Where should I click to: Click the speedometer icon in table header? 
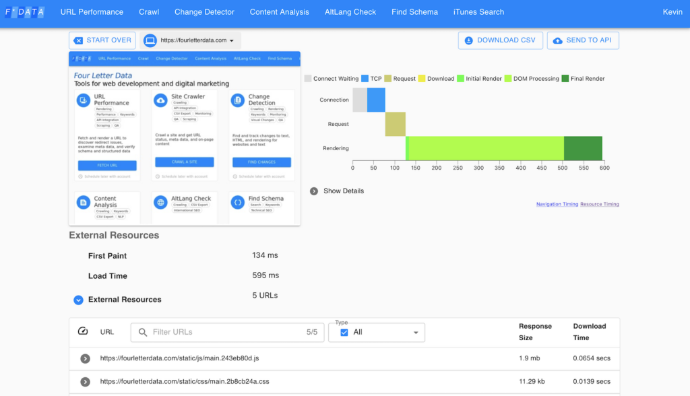(x=83, y=331)
